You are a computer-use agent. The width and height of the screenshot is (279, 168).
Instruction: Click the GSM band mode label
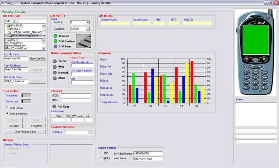[x=80, y=62]
